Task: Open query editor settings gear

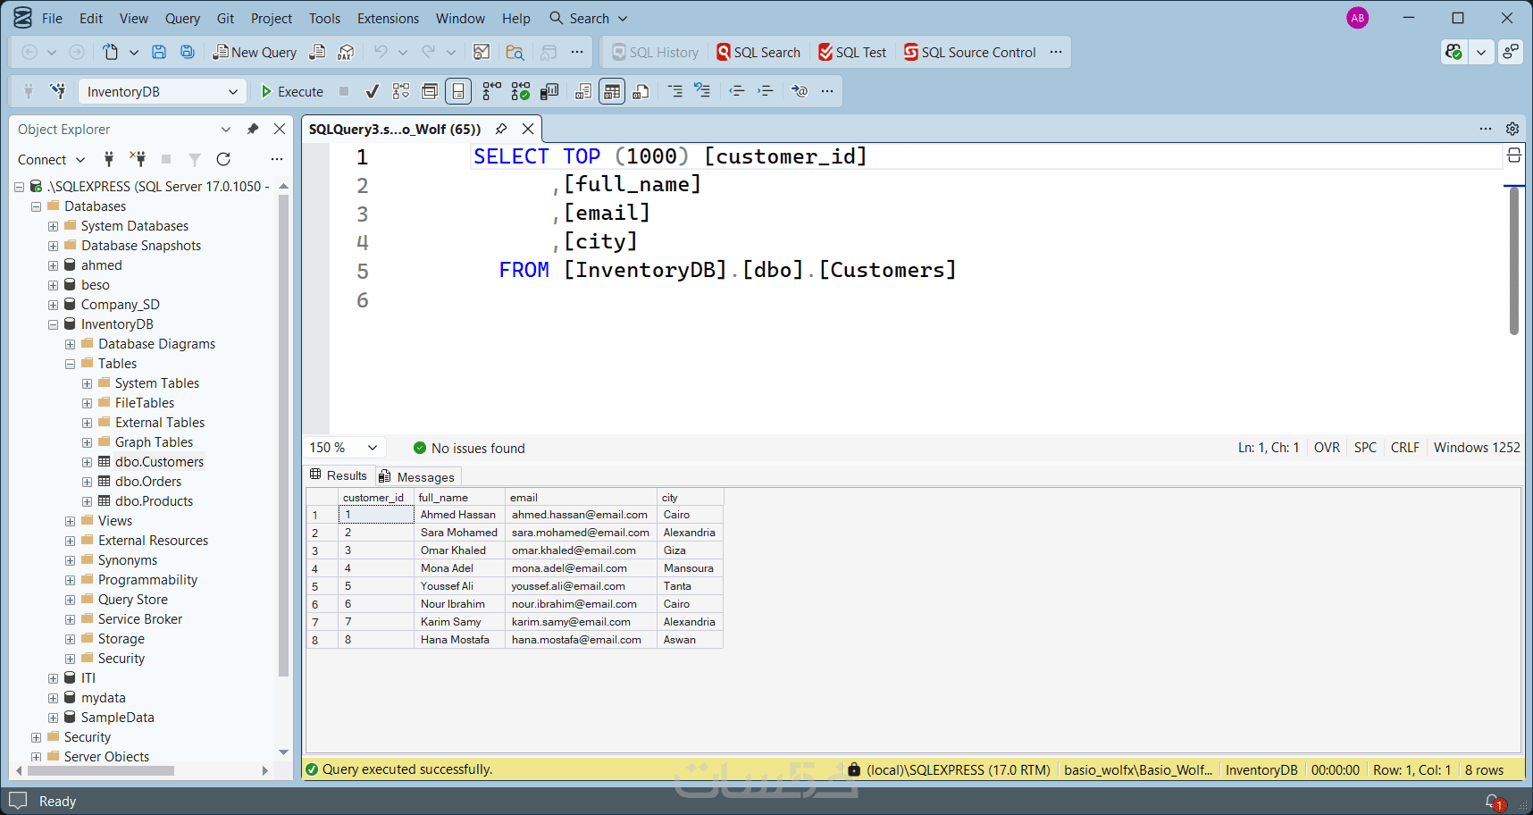Action: (x=1512, y=129)
